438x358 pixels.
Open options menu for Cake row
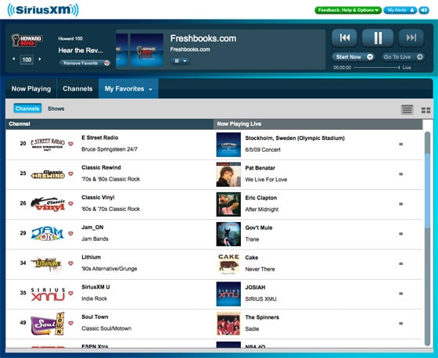coord(400,264)
